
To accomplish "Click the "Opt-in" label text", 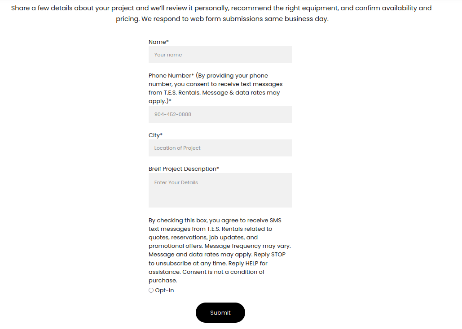I will (164, 290).
